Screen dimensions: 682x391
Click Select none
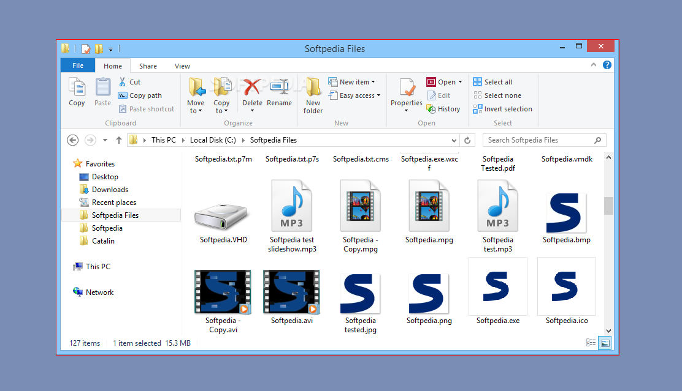point(497,95)
